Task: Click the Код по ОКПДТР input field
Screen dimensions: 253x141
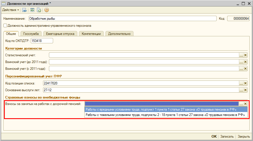Action: pyautogui.click(x=42, y=41)
